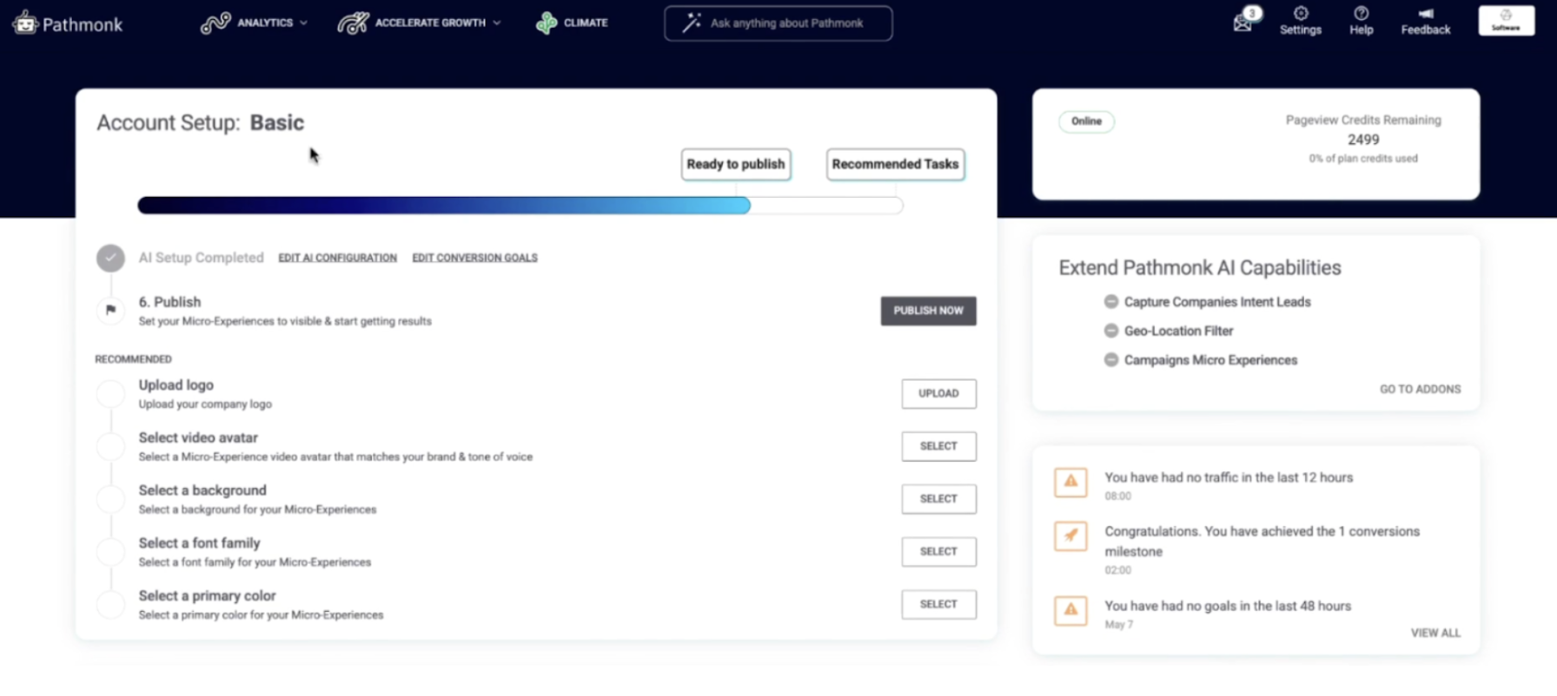Click Capture Companies Intent Leads text

coord(1217,302)
